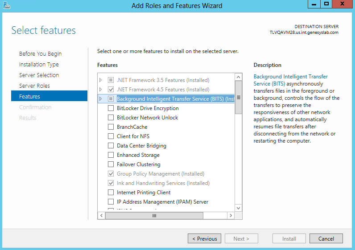Click the Previous button

point(204,238)
